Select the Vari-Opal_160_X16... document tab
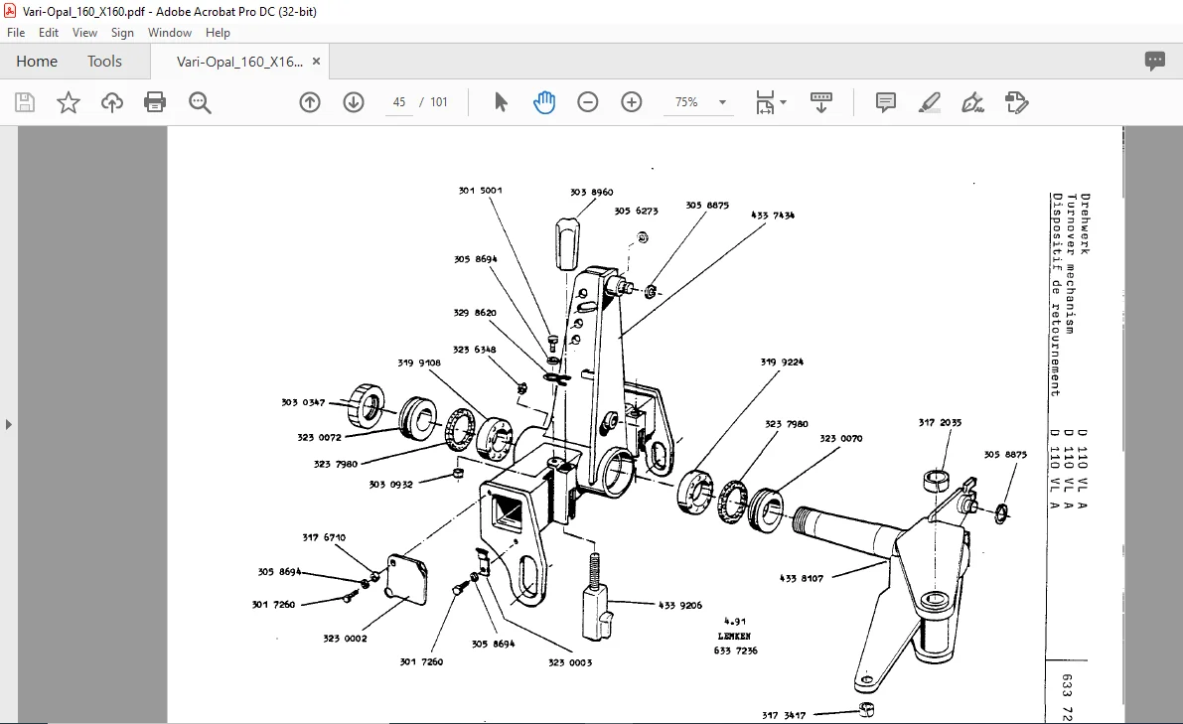Viewport: 1183px width, 724px height. pyautogui.click(x=240, y=62)
